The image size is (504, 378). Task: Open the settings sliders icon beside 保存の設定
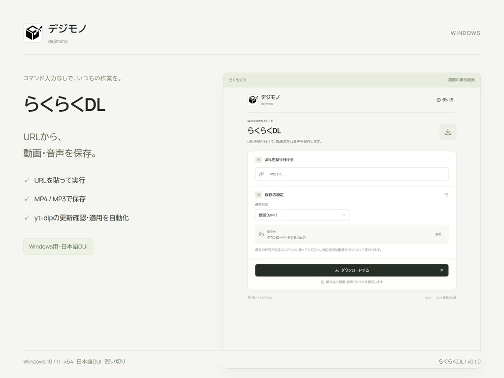click(446, 195)
